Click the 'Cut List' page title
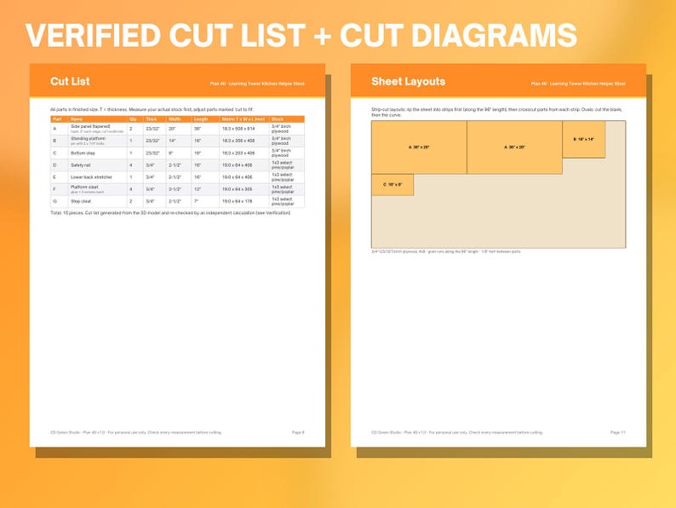Image resolution: width=676 pixels, height=508 pixels. (x=70, y=81)
